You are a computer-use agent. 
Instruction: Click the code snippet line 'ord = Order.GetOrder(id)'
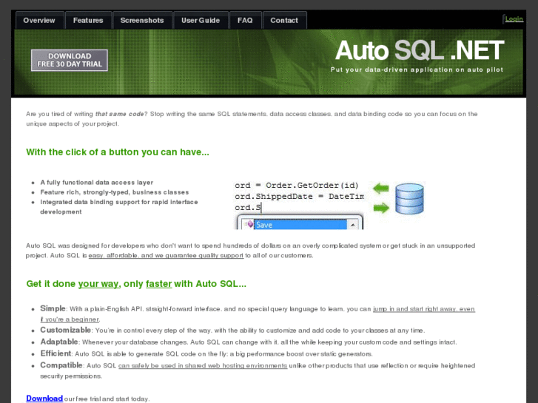pyautogui.click(x=297, y=186)
